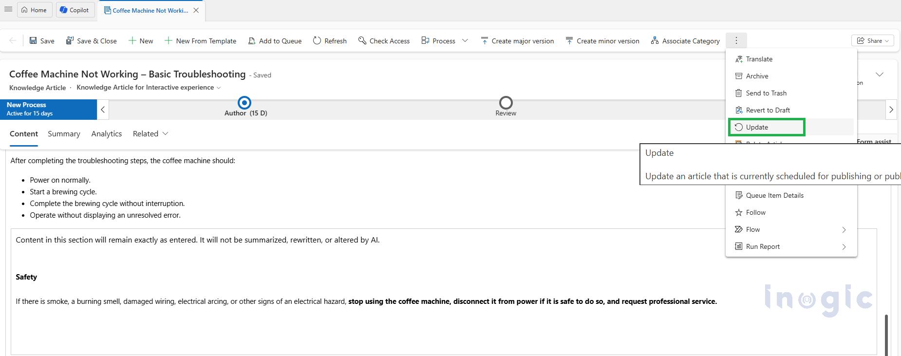The width and height of the screenshot is (901, 356).
Task: Click the Process command
Action: tap(438, 41)
